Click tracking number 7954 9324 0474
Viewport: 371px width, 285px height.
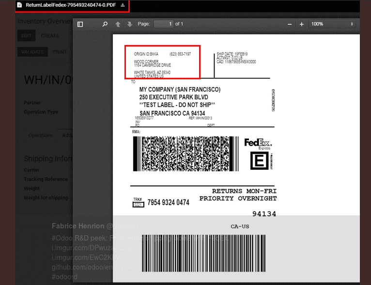point(168,203)
